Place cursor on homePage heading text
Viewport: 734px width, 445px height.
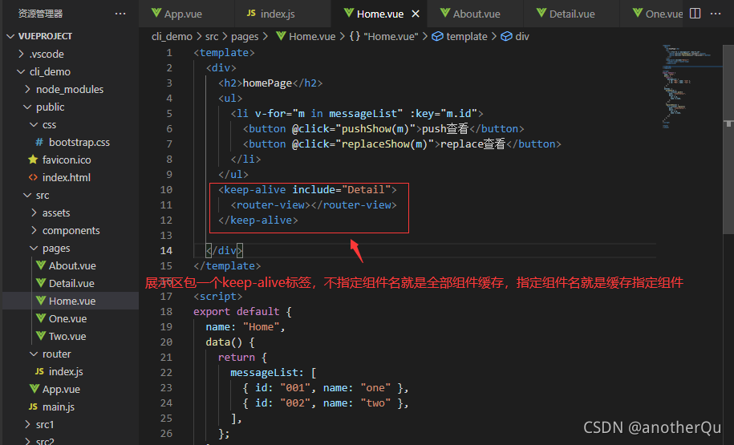pyautogui.click(x=267, y=83)
